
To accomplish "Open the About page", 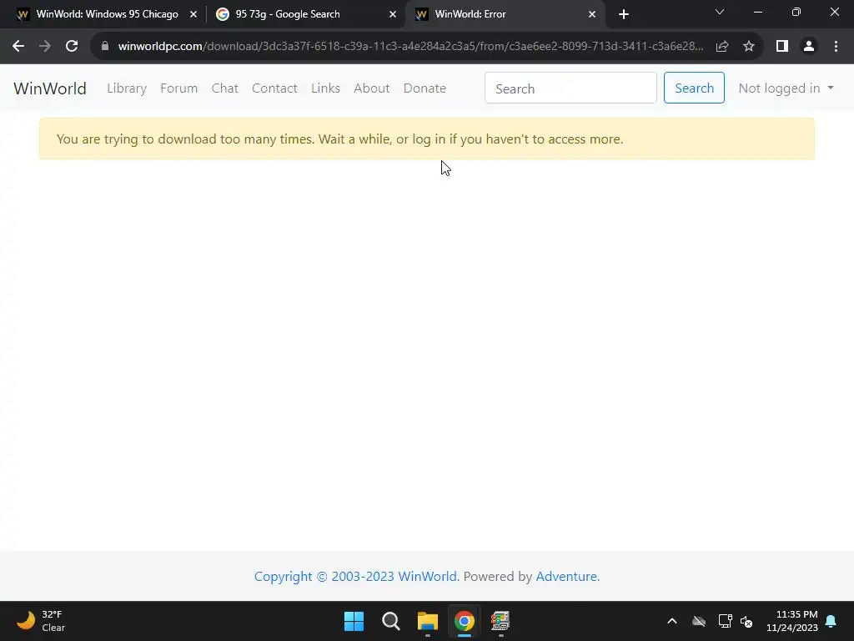I will pos(371,88).
